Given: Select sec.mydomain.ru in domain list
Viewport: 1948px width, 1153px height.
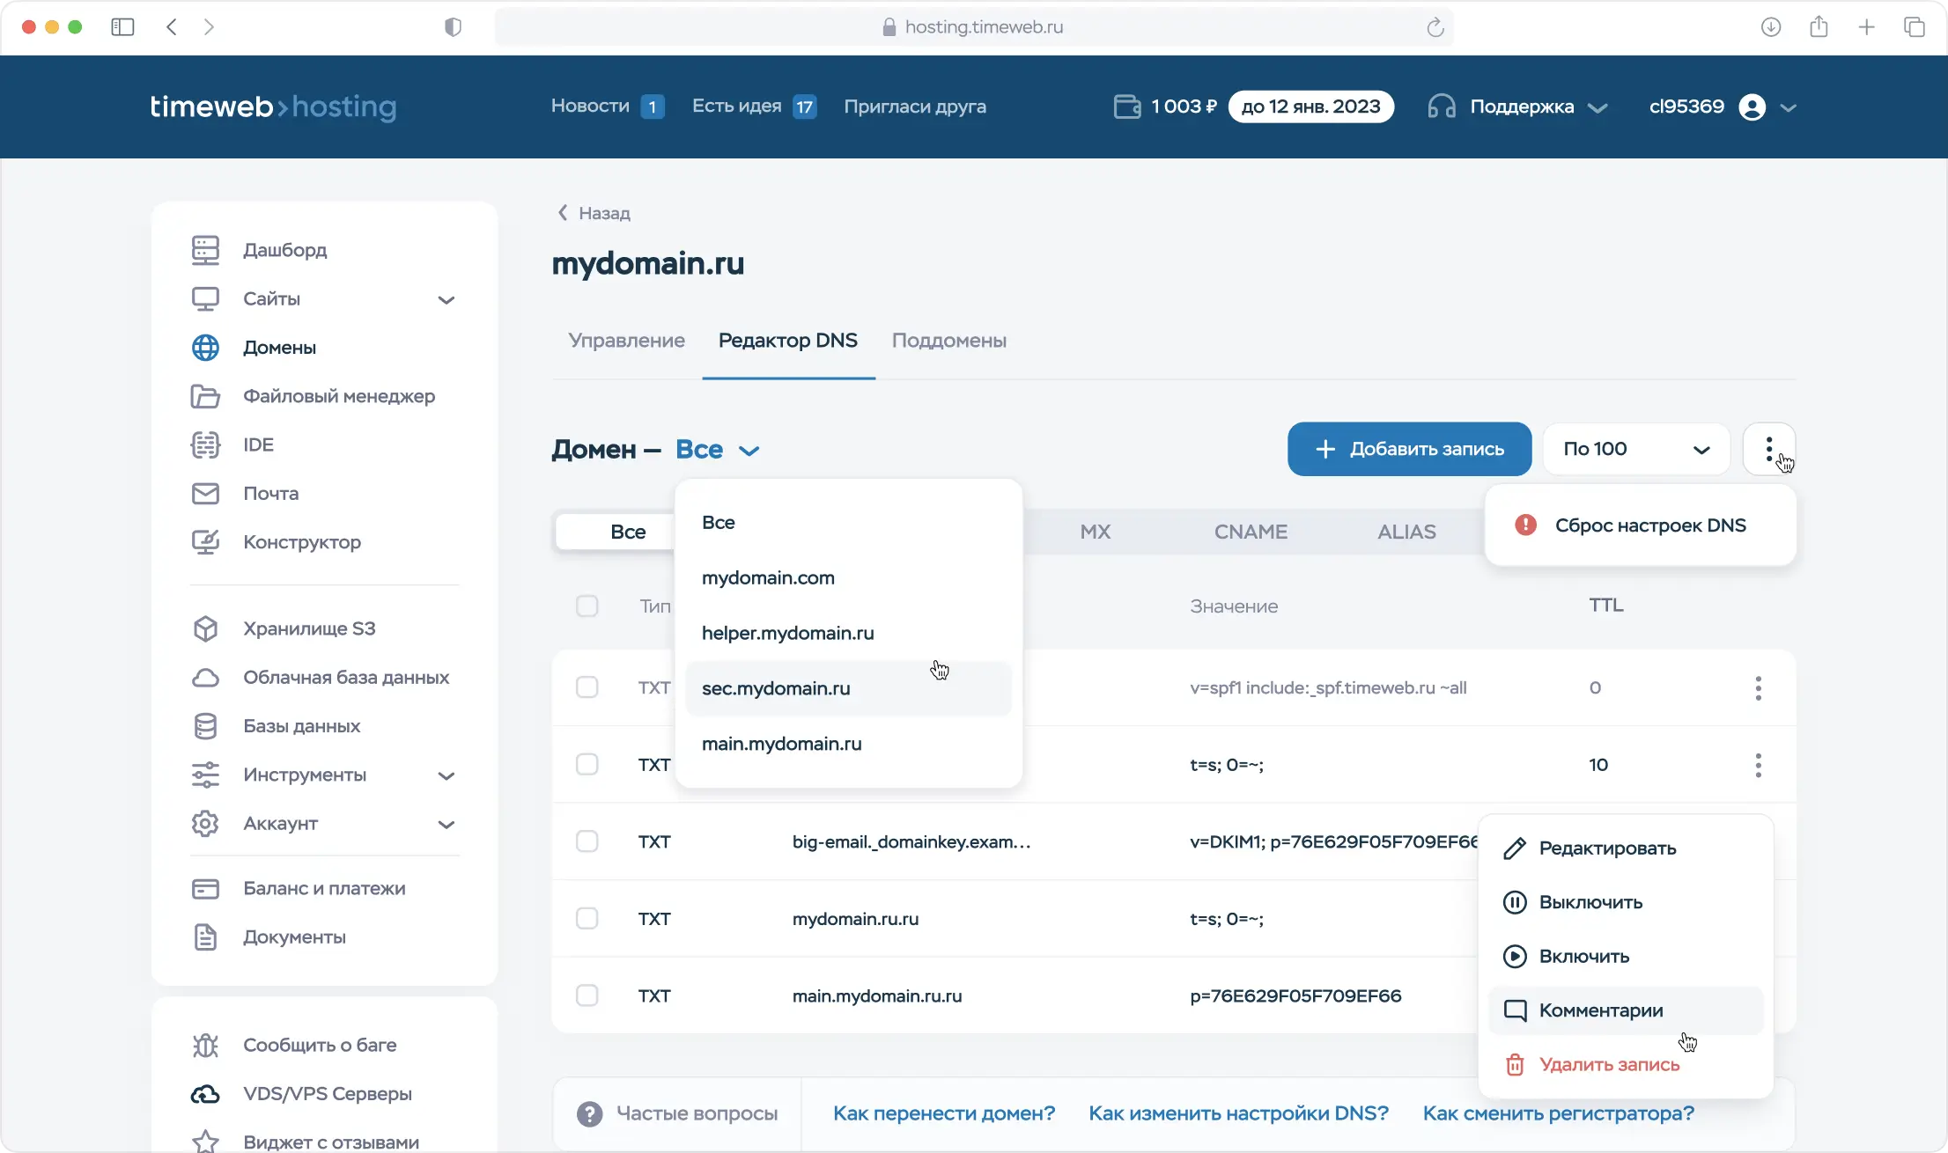Looking at the screenshot, I should (776, 688).
